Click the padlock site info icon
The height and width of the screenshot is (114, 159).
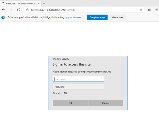point(27,10)
